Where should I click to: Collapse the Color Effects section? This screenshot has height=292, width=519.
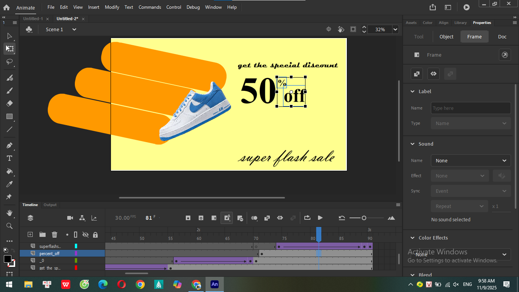[x=413, y=238]
